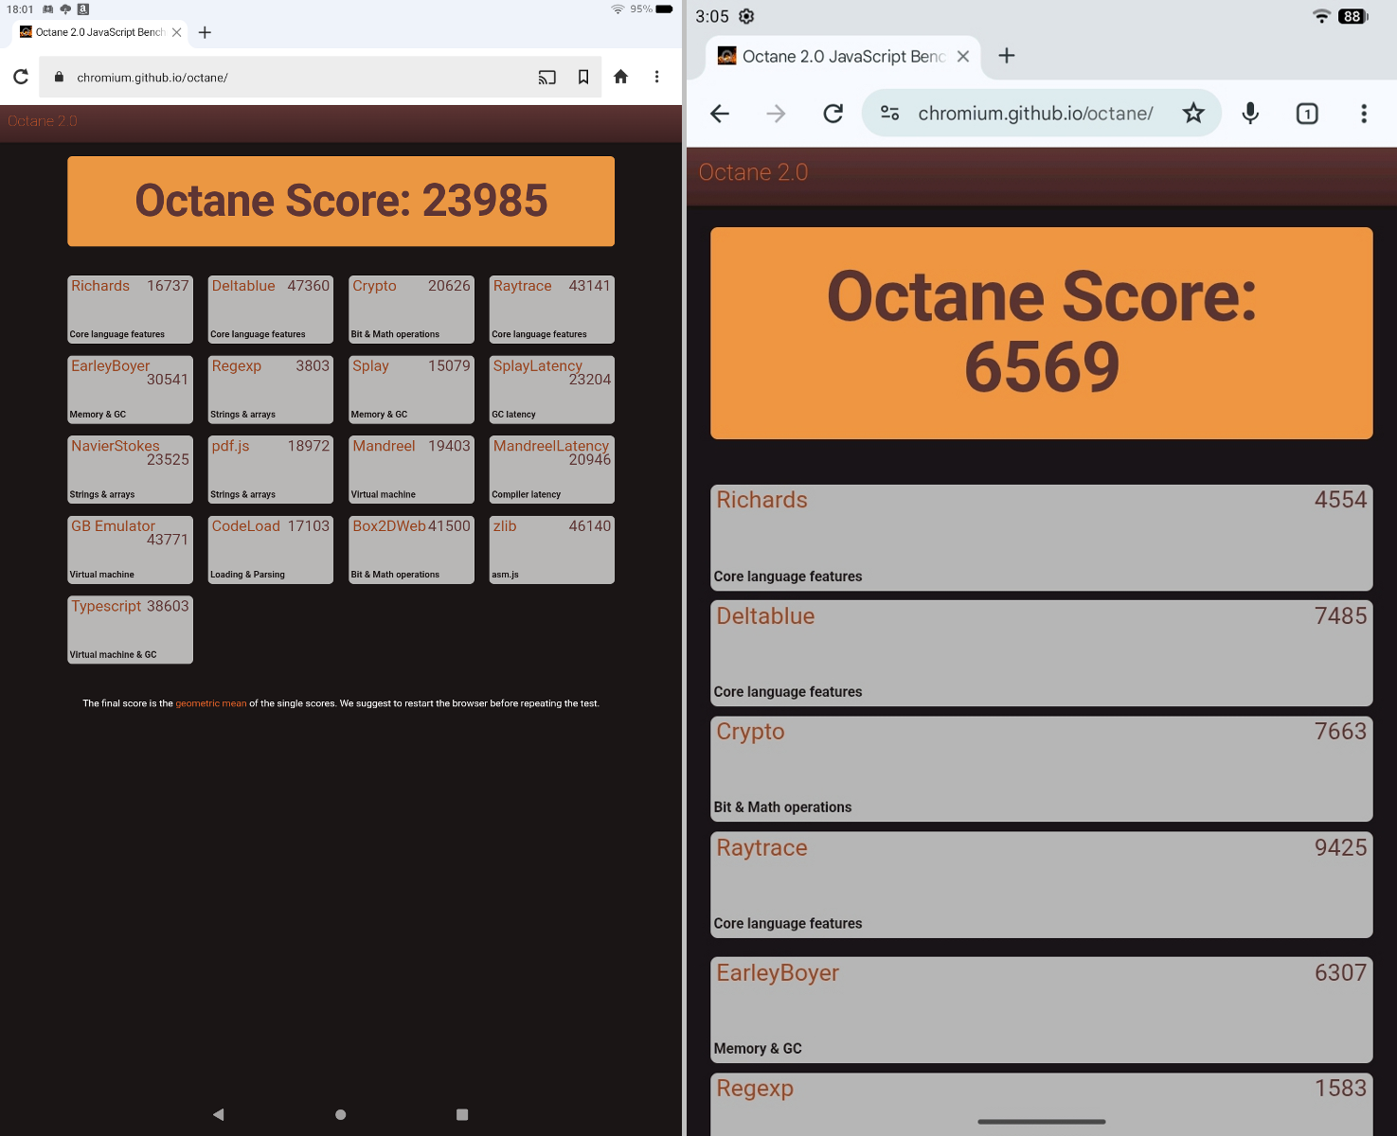
Task: Click pdf.js 18972 result box
Action: coord(271,470)
